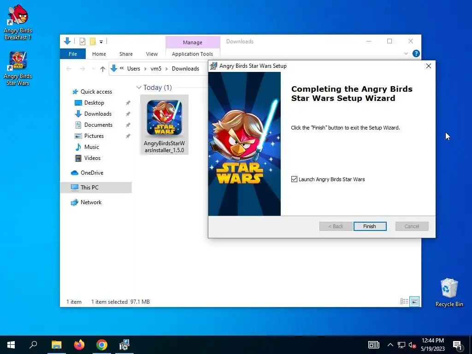Image resolution: width=472 pixels, height=354 pixels.
Task: Open the clock and date flyout
Action: (x=433, y=345)
